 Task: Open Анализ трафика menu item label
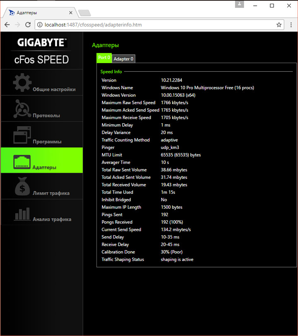coord(52,219)
